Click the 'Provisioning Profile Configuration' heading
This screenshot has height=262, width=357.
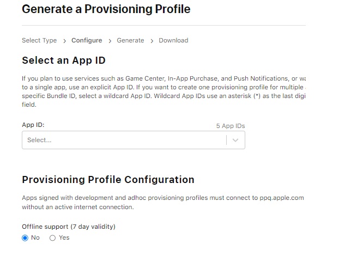[x=108, y=180]
